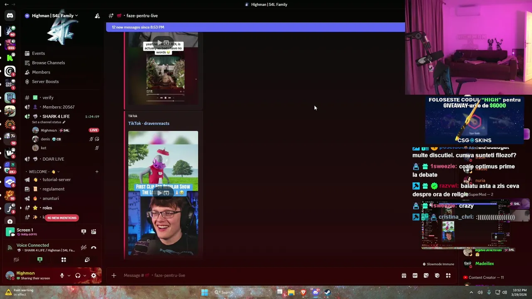
Task: Open Rain warning weather widget
Action: [x=19, y=292]
